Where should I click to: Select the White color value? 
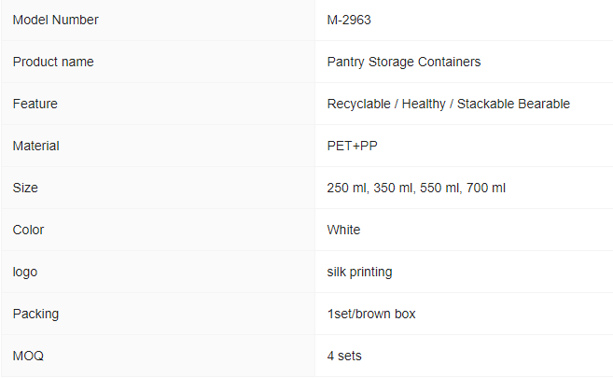[343, 230]
